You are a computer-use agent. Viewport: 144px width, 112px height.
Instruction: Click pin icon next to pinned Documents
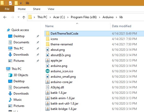tap(38, 42)
